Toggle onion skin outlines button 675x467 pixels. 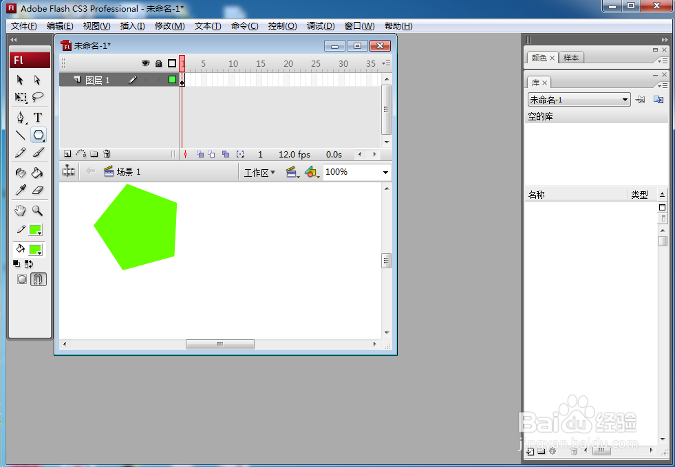click(211, 154)
